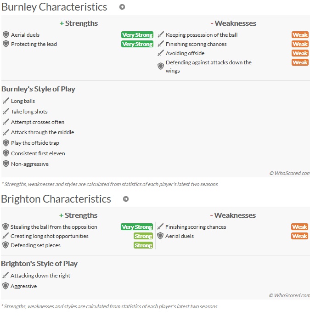Click Creating long shot opportunities text

50,236
